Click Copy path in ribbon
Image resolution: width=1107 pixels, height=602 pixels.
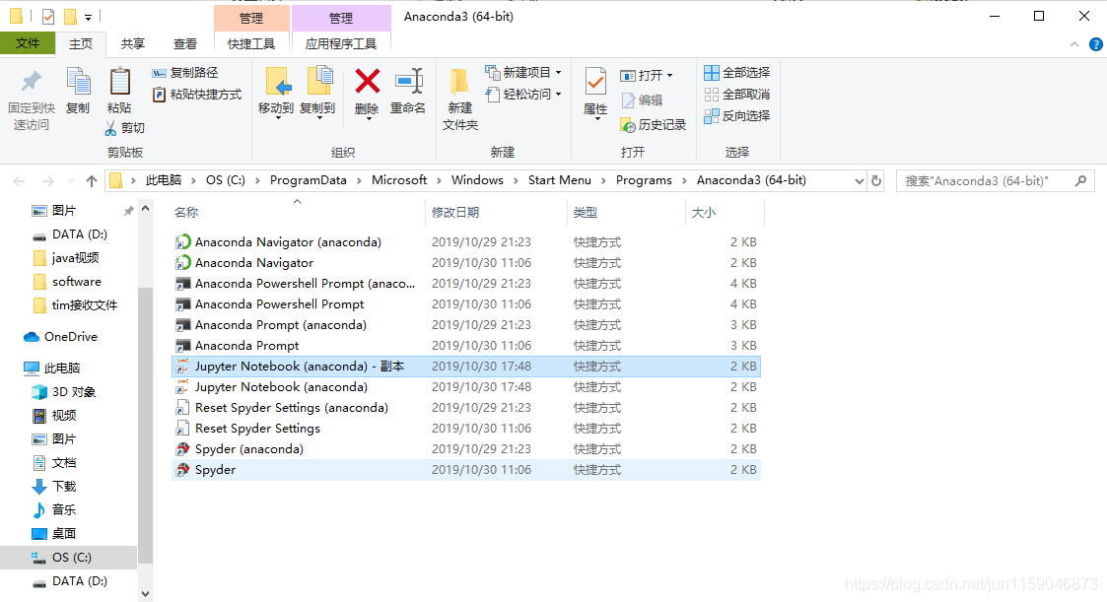[185, 73]
